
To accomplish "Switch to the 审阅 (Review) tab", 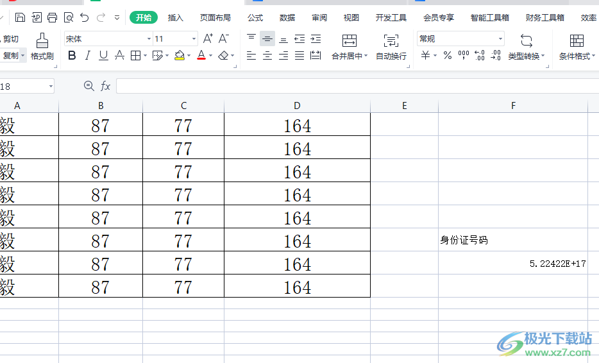I will pyautogui.click(x=319, y=17).
